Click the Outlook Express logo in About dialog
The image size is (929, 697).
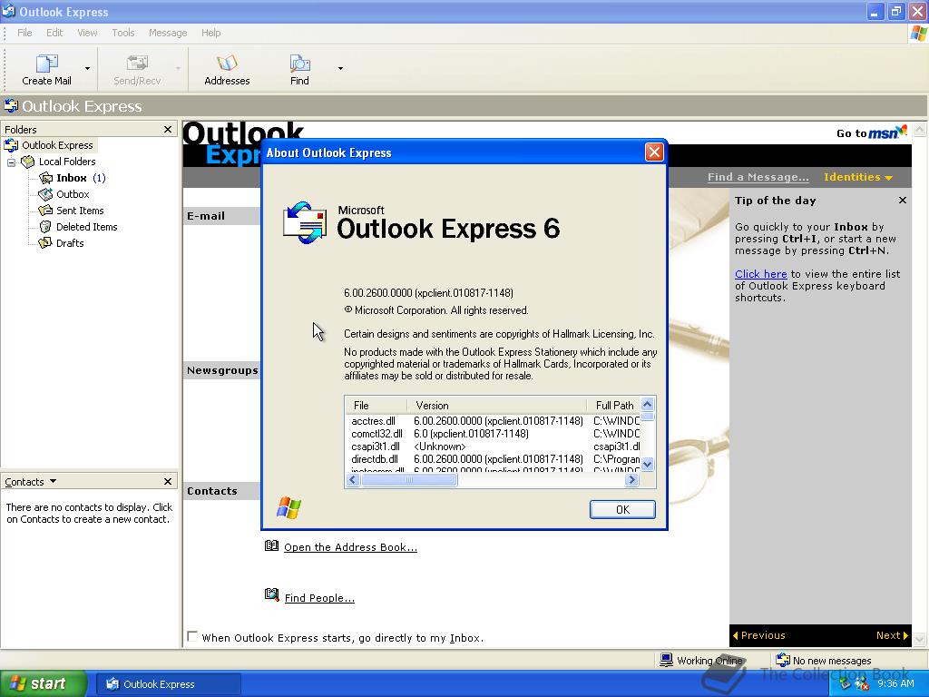pyautogui.click(x=305, y=223)
